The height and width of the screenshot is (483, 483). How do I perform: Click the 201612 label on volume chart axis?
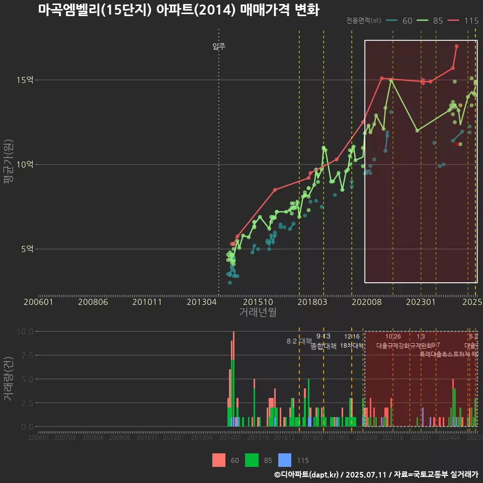[284, 437]
